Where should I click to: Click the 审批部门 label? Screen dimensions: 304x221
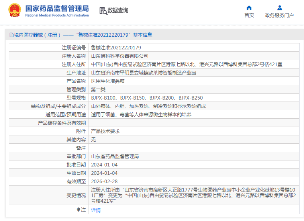(x=76, y=156)
